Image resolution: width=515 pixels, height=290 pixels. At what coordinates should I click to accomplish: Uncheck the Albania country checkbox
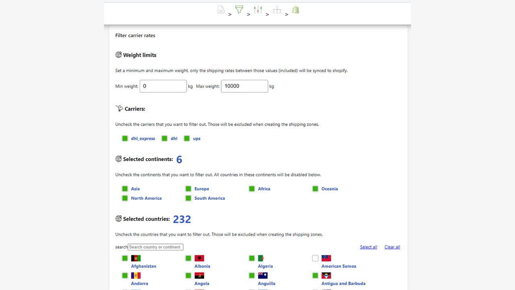(x=188, y=258)
